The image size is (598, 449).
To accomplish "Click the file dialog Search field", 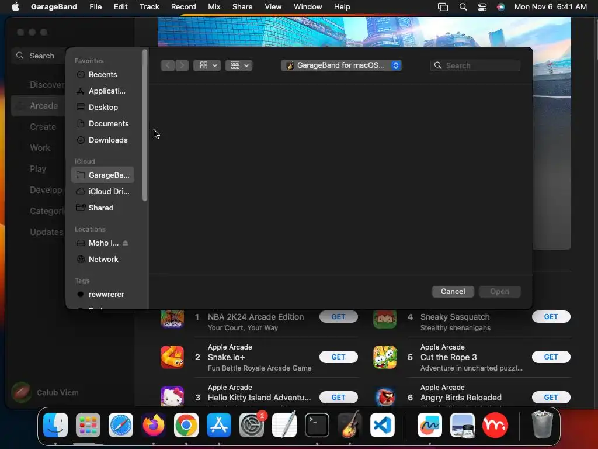I will pyautogui.click(x=475, y=65).
